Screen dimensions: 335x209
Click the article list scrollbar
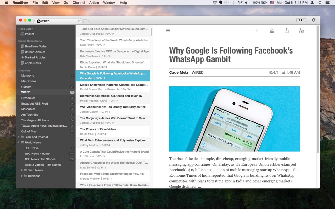[x=152, y=32]
